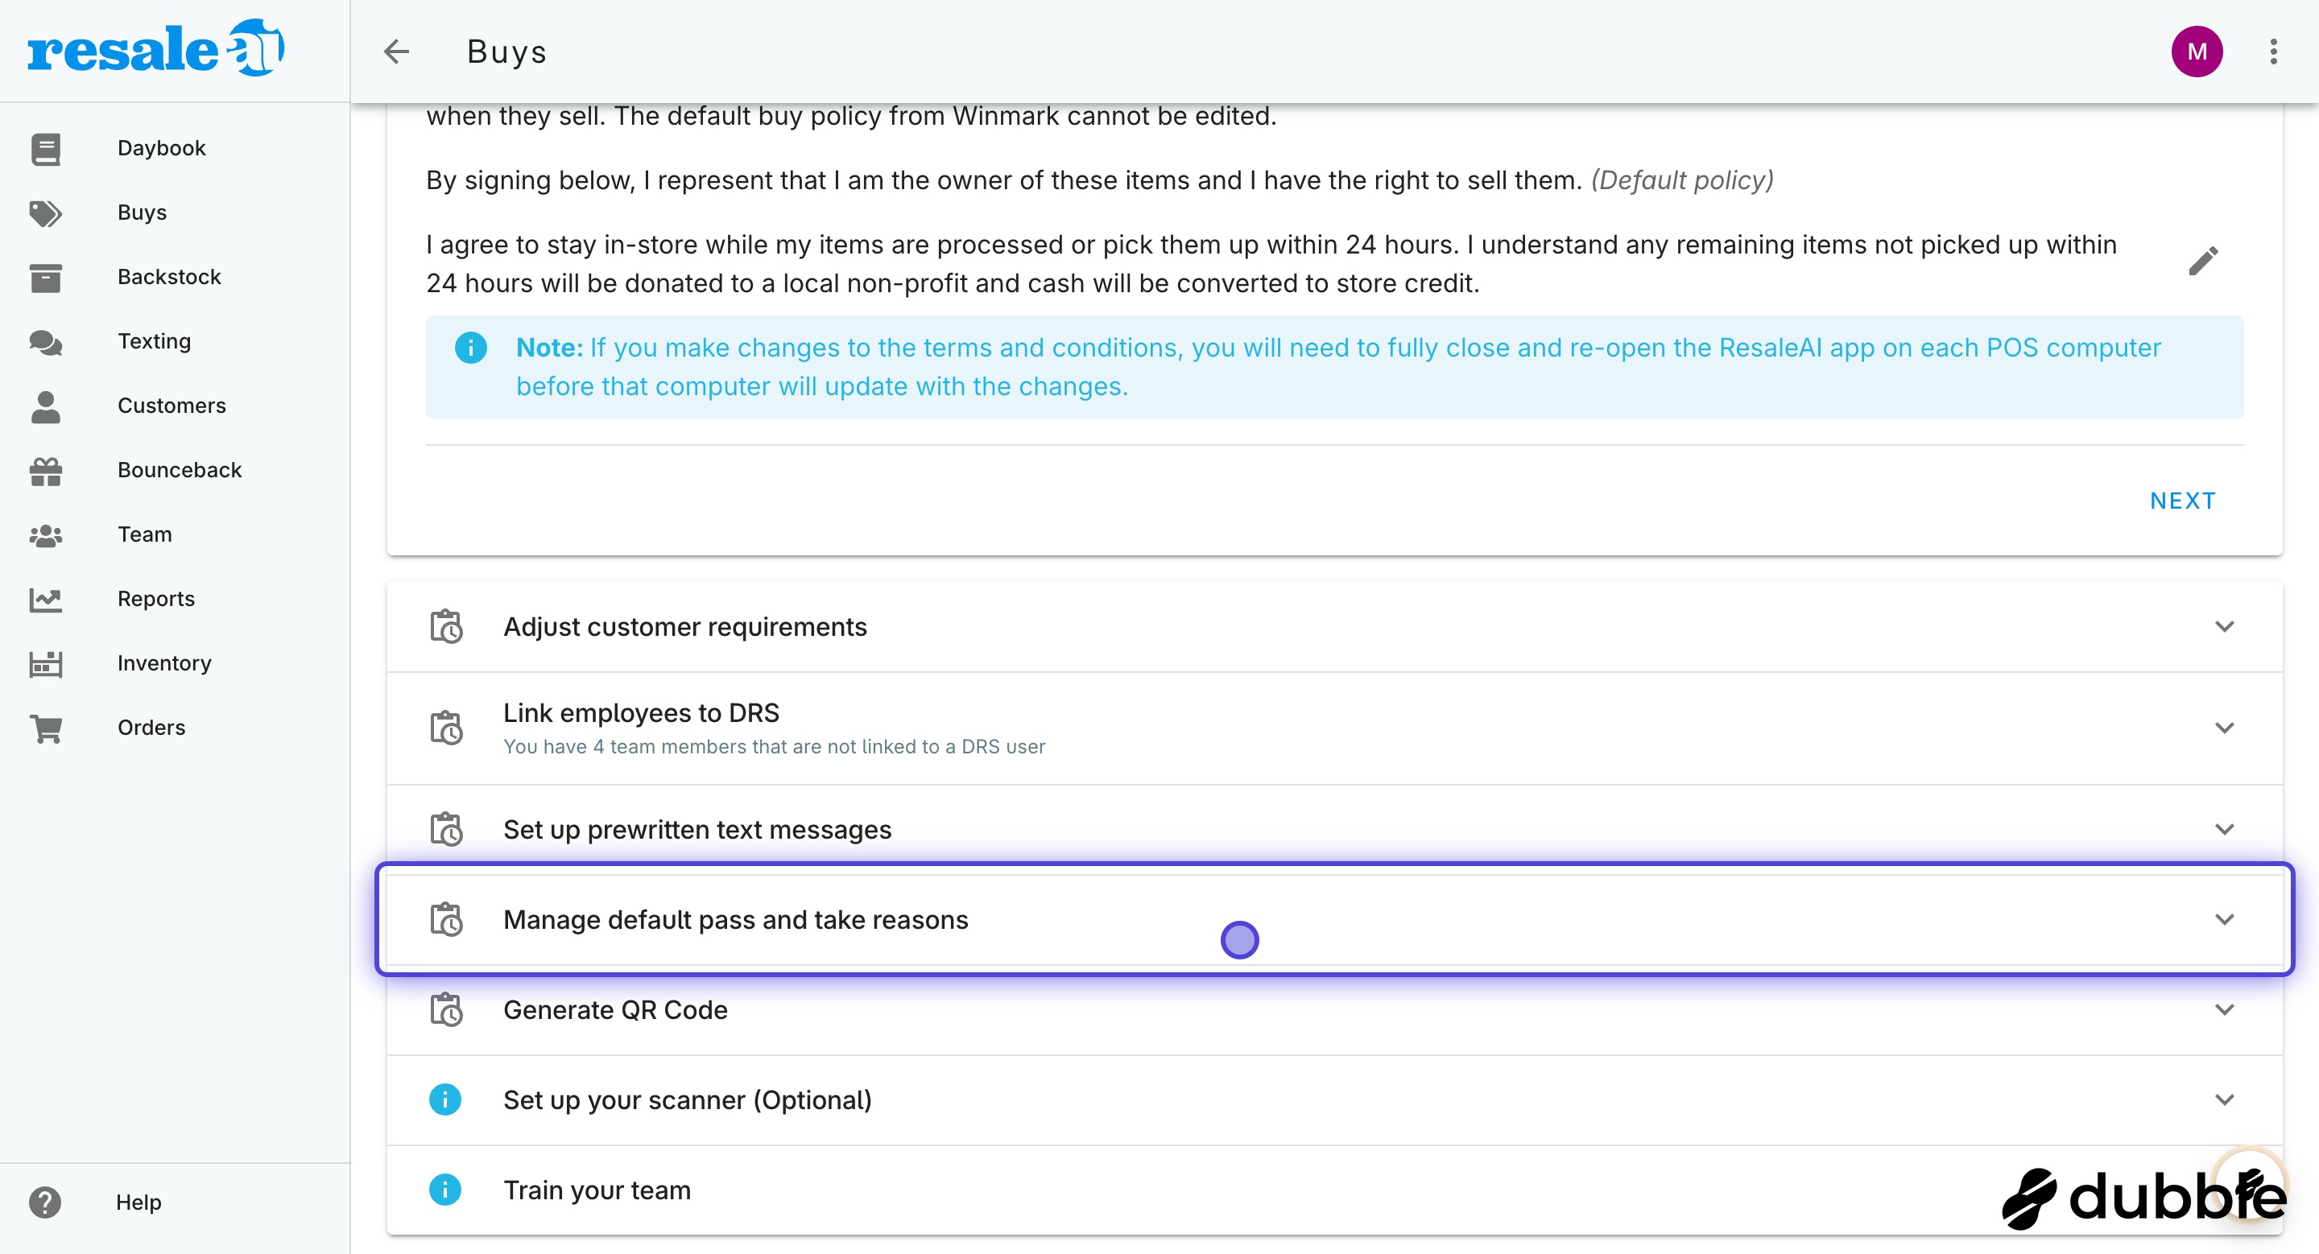Open the Train your team section
Image resolution: width=2319 pixels, height=1254 pixels.
(x=1334, y=1190)
